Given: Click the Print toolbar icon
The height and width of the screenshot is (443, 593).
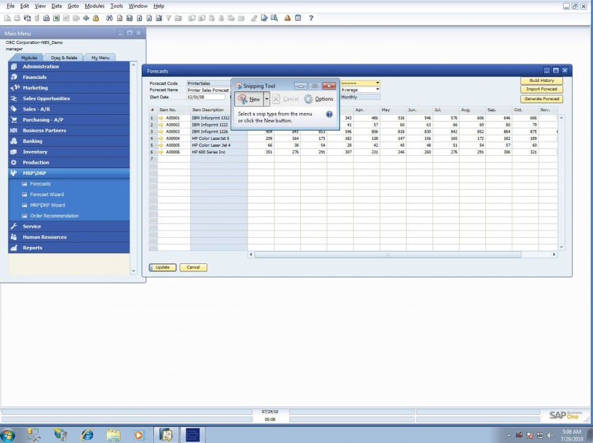Looking at the screenshot, I should (x=17, y=18).
